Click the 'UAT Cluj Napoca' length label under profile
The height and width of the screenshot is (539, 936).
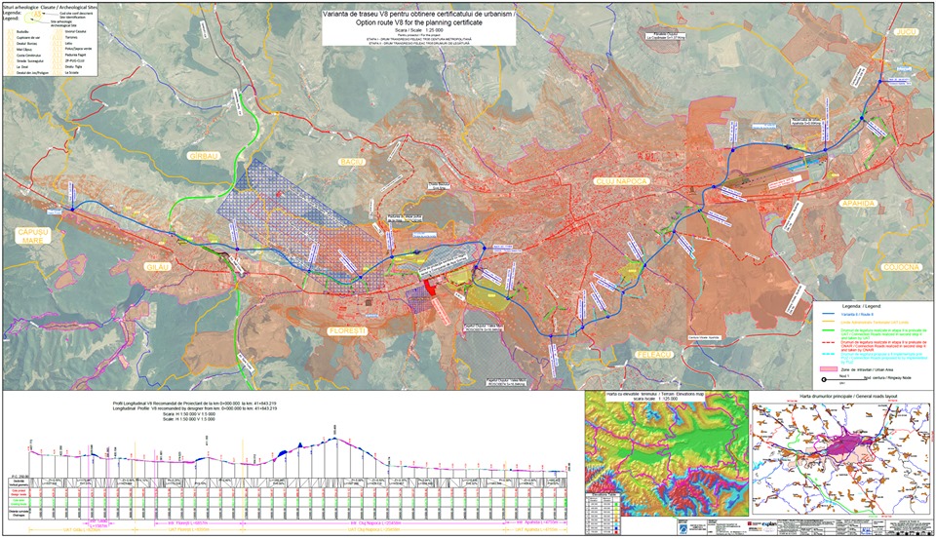pos(374,530)
